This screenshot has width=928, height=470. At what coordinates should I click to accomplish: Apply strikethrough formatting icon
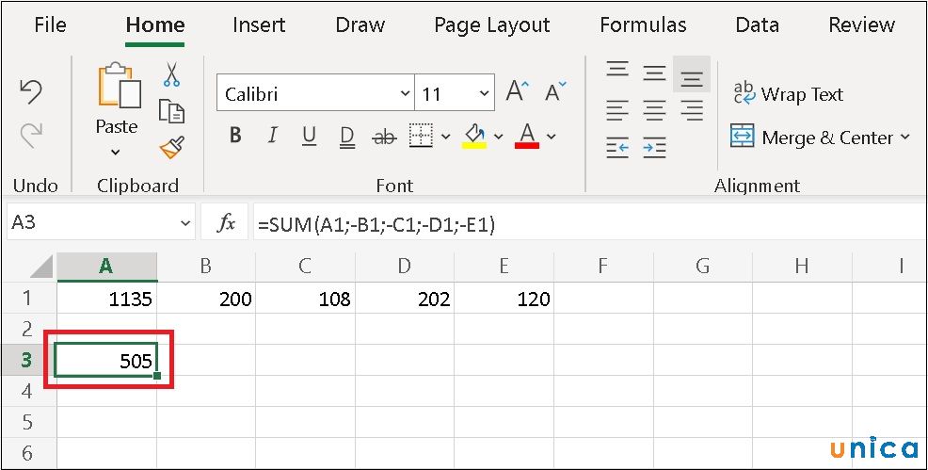[384, 138]
